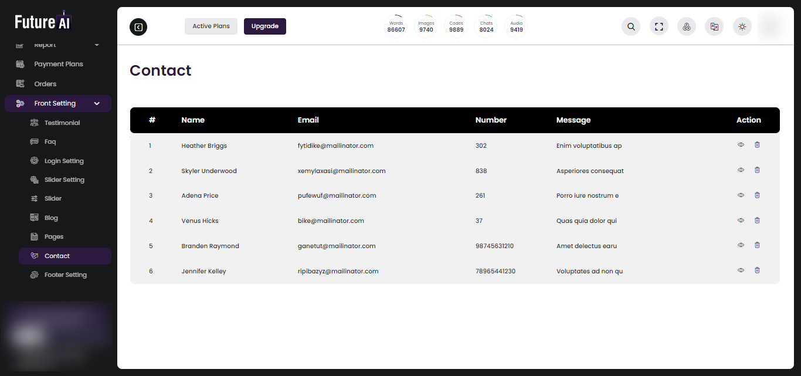Collapse the Front Setting submenu chevron

(x=97, y=104)
